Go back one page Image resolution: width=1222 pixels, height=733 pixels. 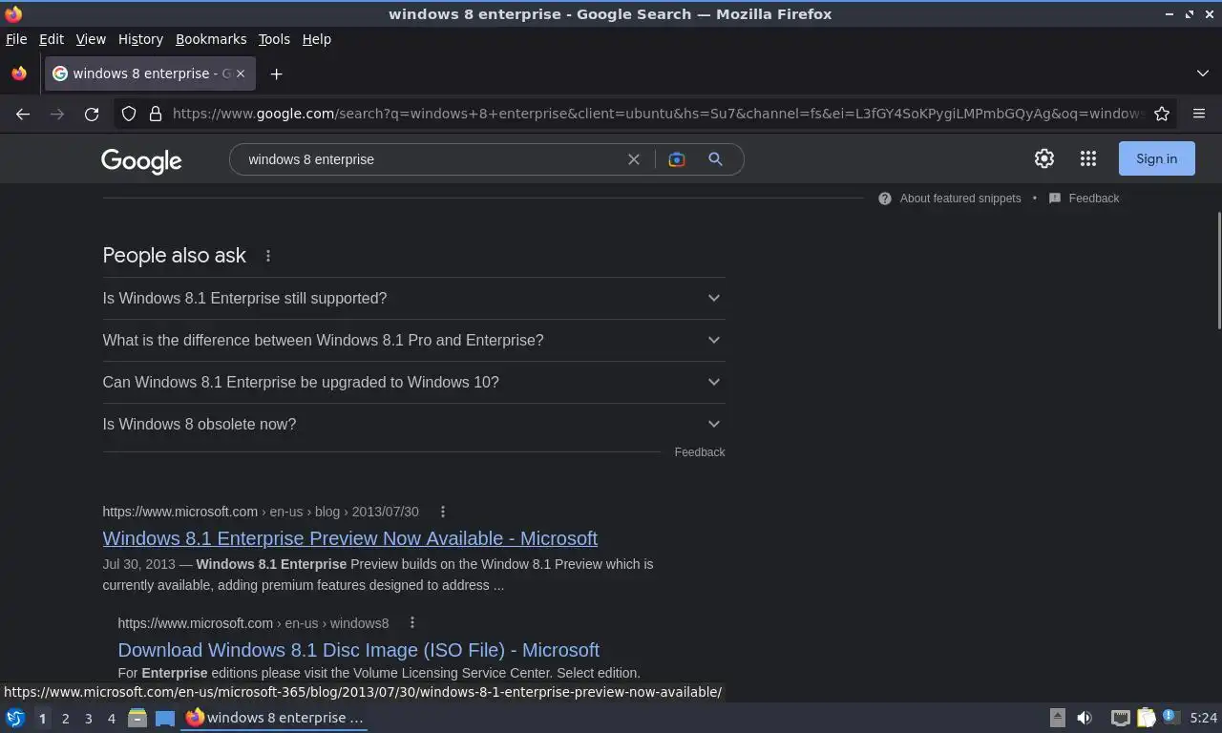click(23, 114)
